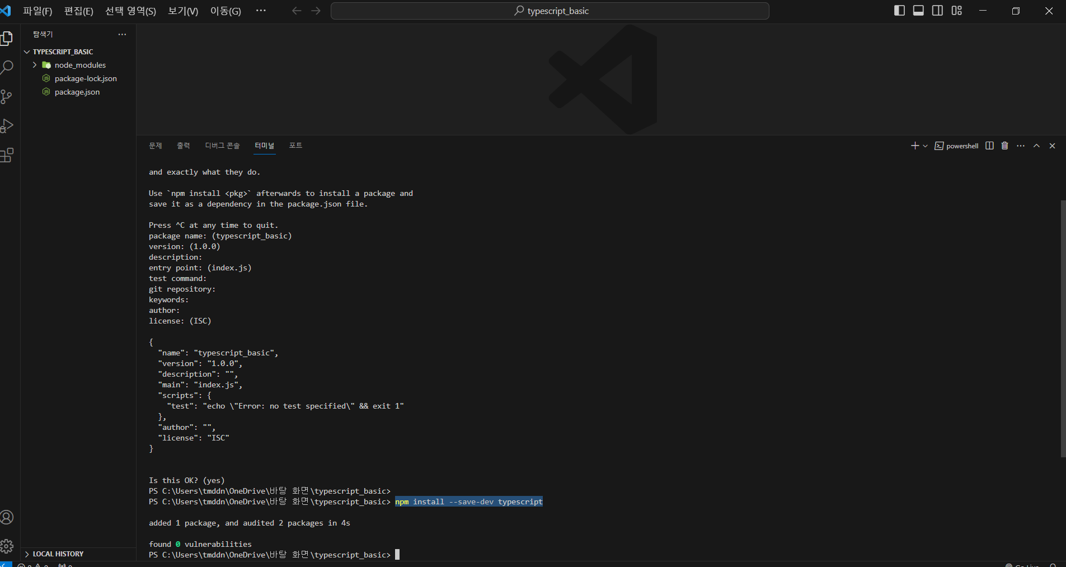
Task: Click the terminal vertical scrollbar
Action: pos(1063,329)
